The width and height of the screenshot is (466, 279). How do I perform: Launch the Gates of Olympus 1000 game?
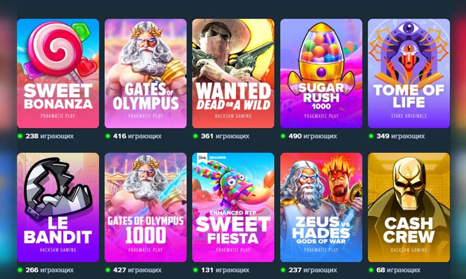146,208
